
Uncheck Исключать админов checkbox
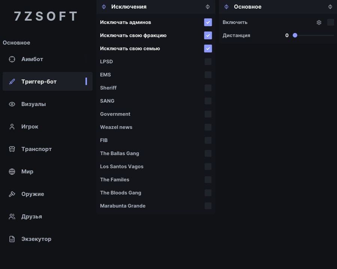208,22
